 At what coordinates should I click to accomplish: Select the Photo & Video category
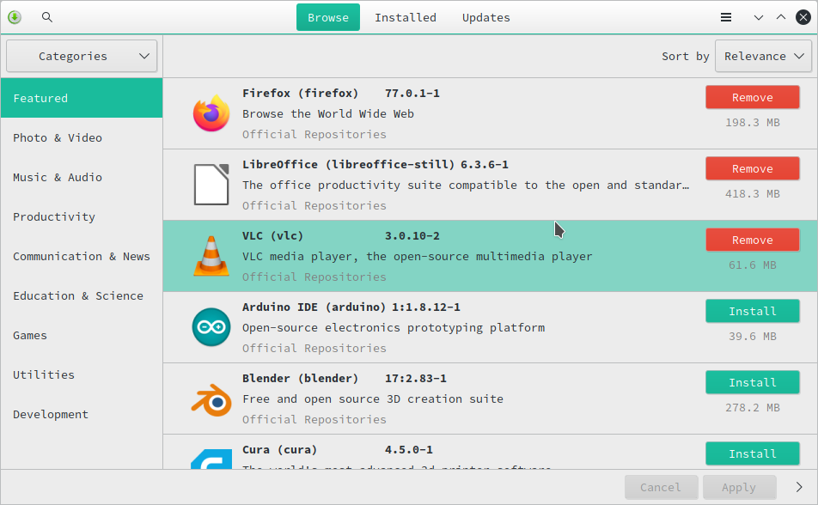82,137
